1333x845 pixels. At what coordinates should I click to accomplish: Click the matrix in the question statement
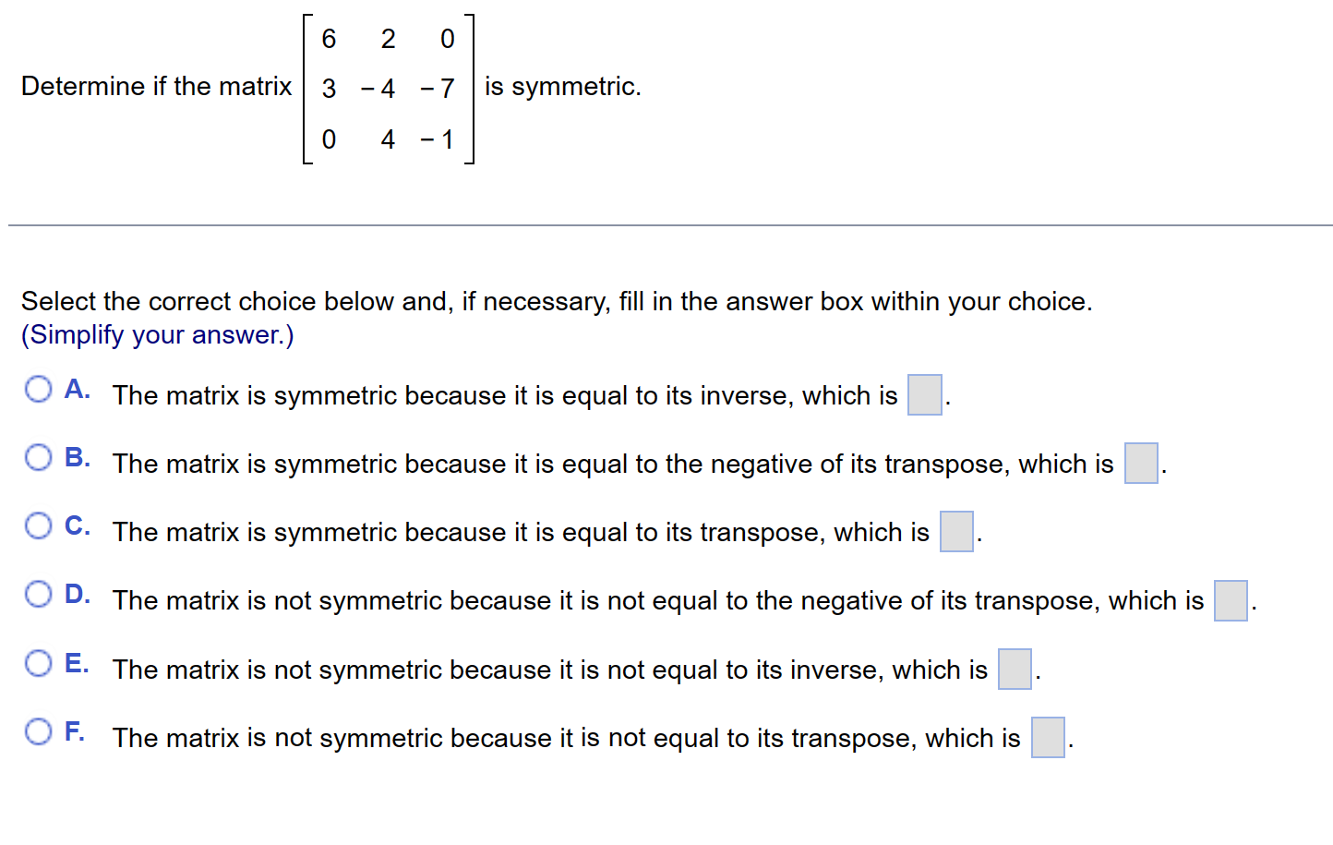tap(388, 88)
